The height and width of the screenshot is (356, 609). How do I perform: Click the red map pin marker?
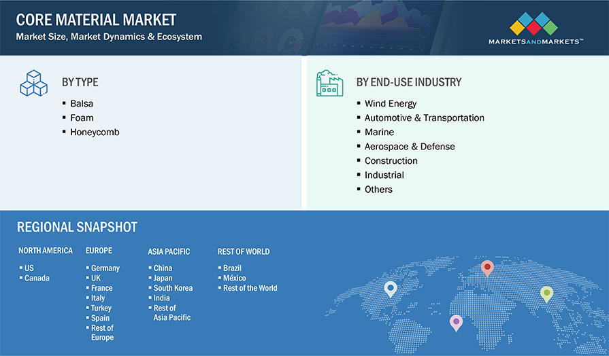coord(487,268)
